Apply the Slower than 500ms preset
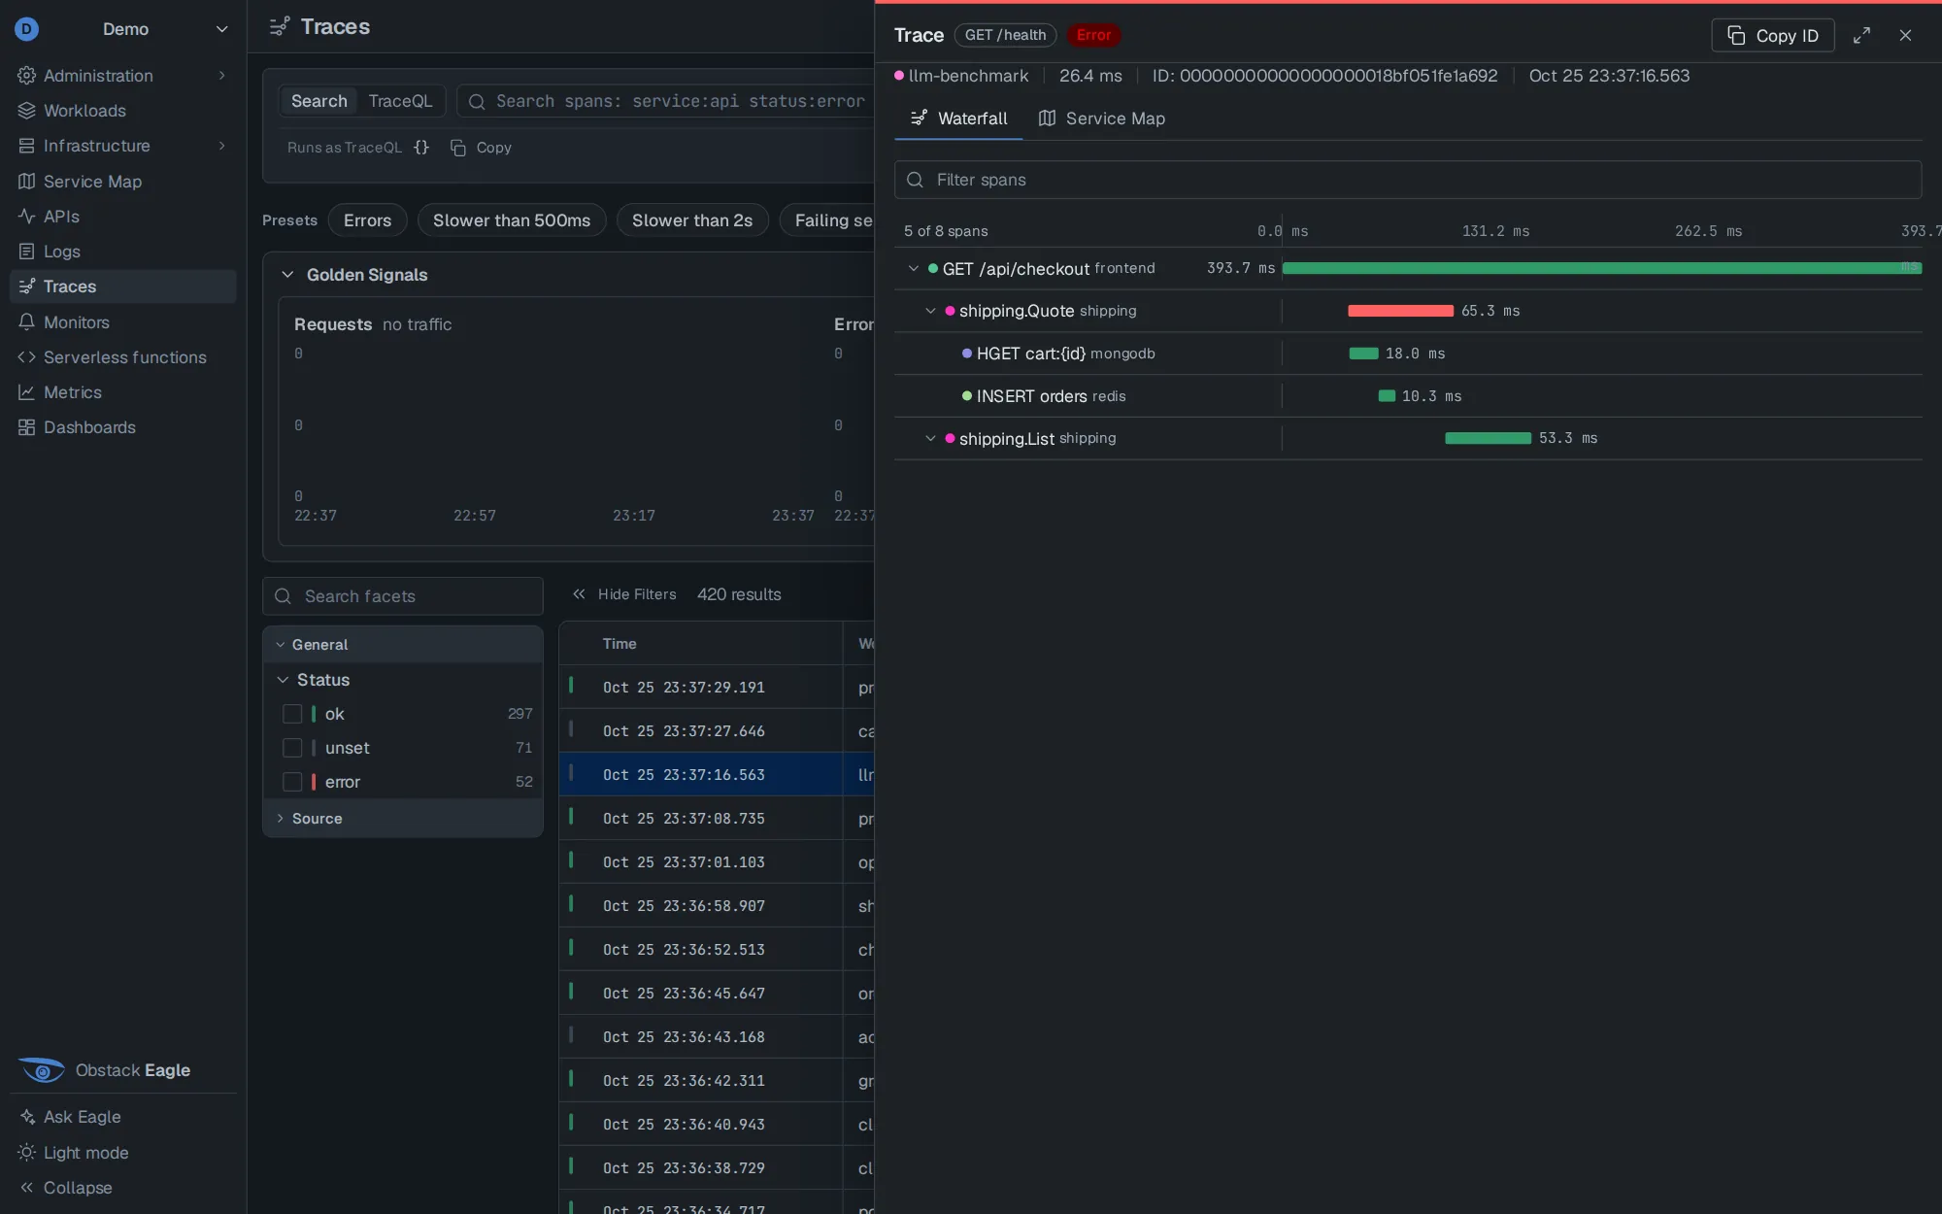 tap(512, 220)
